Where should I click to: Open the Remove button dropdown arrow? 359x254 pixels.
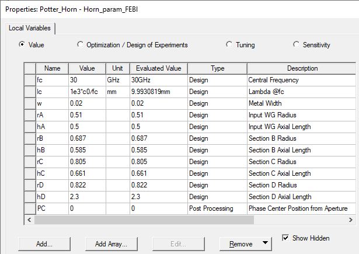(x=265, y=243)
